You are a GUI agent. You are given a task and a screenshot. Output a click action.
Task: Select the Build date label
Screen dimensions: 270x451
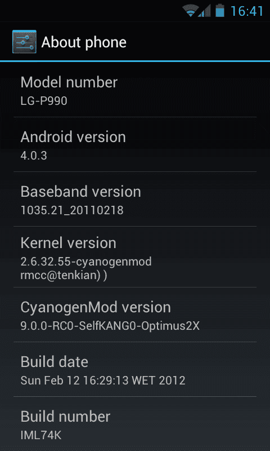point(54,361)
